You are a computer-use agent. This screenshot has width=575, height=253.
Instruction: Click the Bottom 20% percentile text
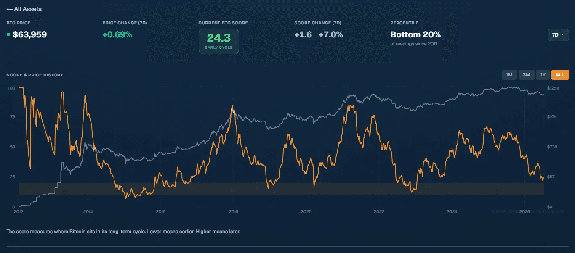(415, 35)
